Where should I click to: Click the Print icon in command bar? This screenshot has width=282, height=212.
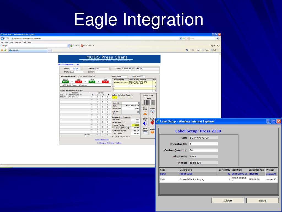[x=198, y=50]
